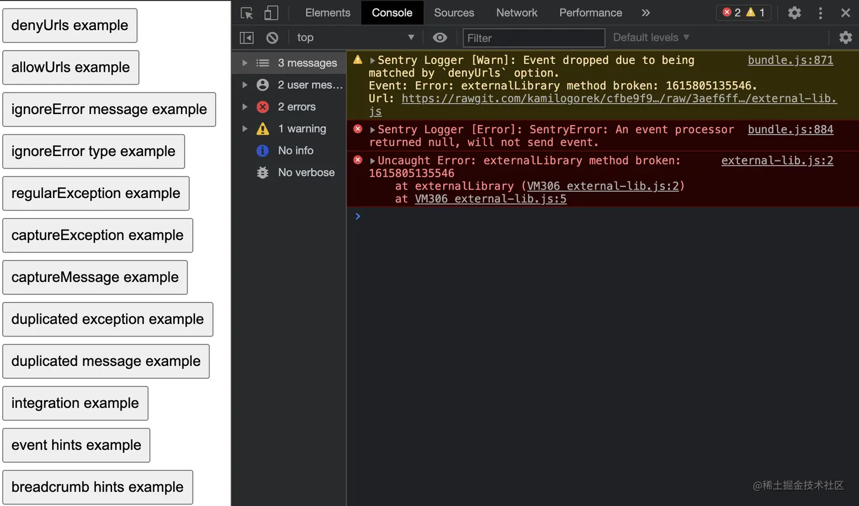Click the breadcrumb hints example button
Image resolution: width=859 pixels, height=506 pixels.
[98, 487]
